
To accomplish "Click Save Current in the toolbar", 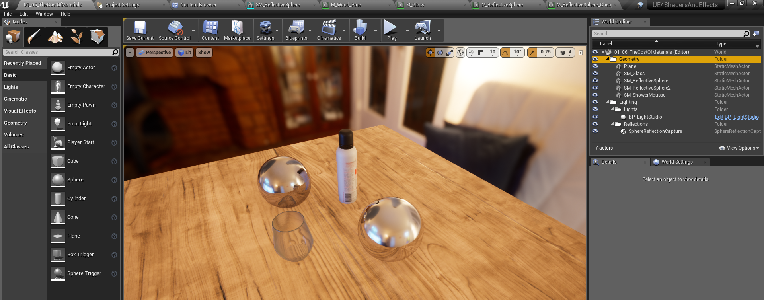I will [x=140, y=31].
